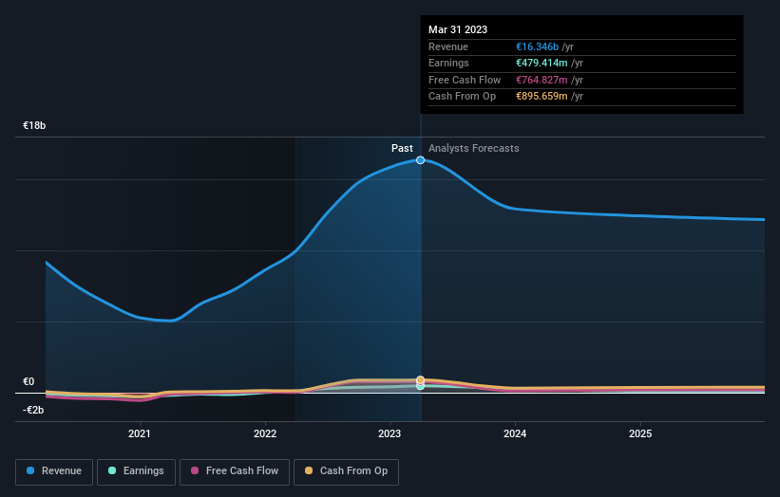Click the 'Mar 31 2023' tooltip date
Screen dimensions: 780x497
[458, 29]
